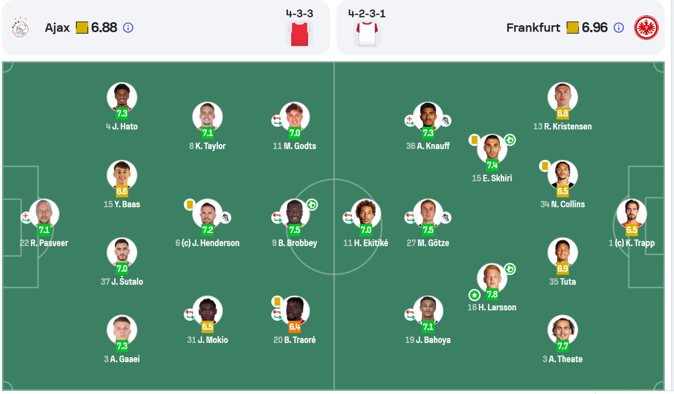
Task: Click H. Larsson's star player badge
Action: tap(474, 295)
